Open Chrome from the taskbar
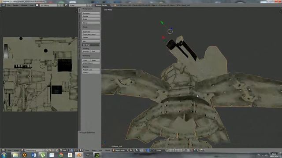Viewport: 282px width, 158px height. coord(61,155)
